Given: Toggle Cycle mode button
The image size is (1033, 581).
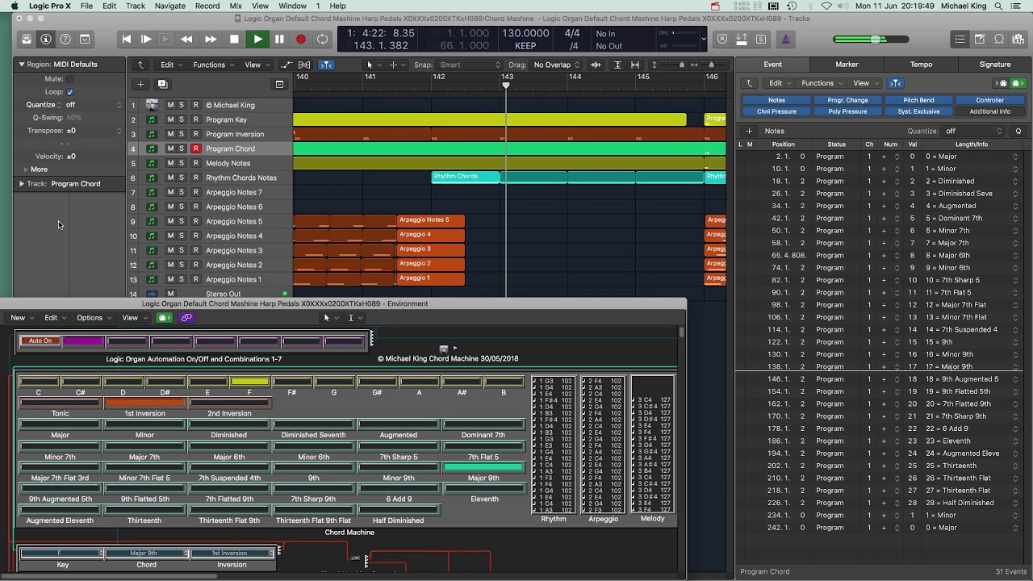Looking at the screenshot, I should pyautogui.click(x=323, y=39).
